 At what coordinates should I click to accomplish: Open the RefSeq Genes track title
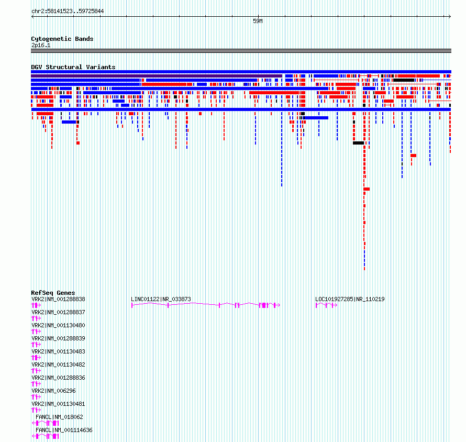(x=53, y=293)
